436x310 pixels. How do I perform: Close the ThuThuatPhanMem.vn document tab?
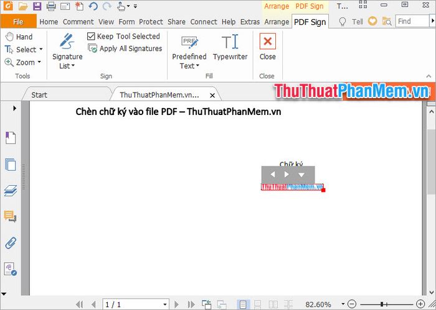pos(212,96)
